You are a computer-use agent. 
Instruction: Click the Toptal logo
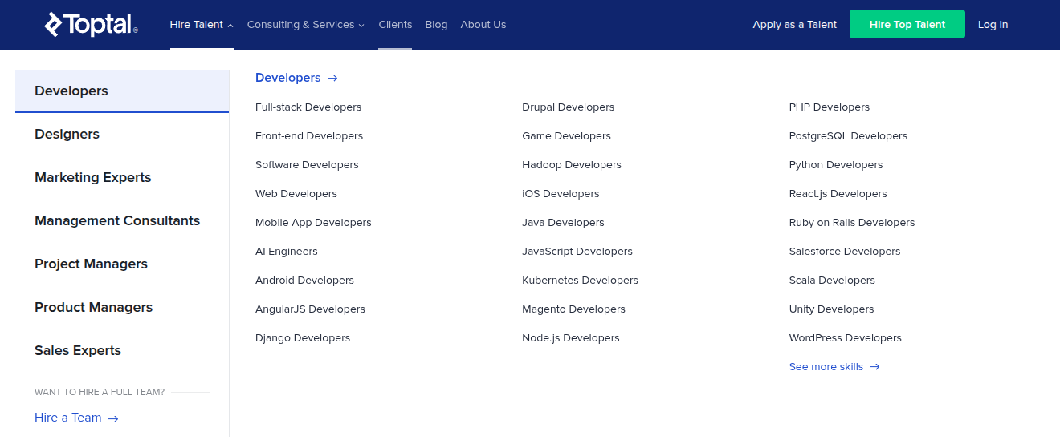coord(91,25)
